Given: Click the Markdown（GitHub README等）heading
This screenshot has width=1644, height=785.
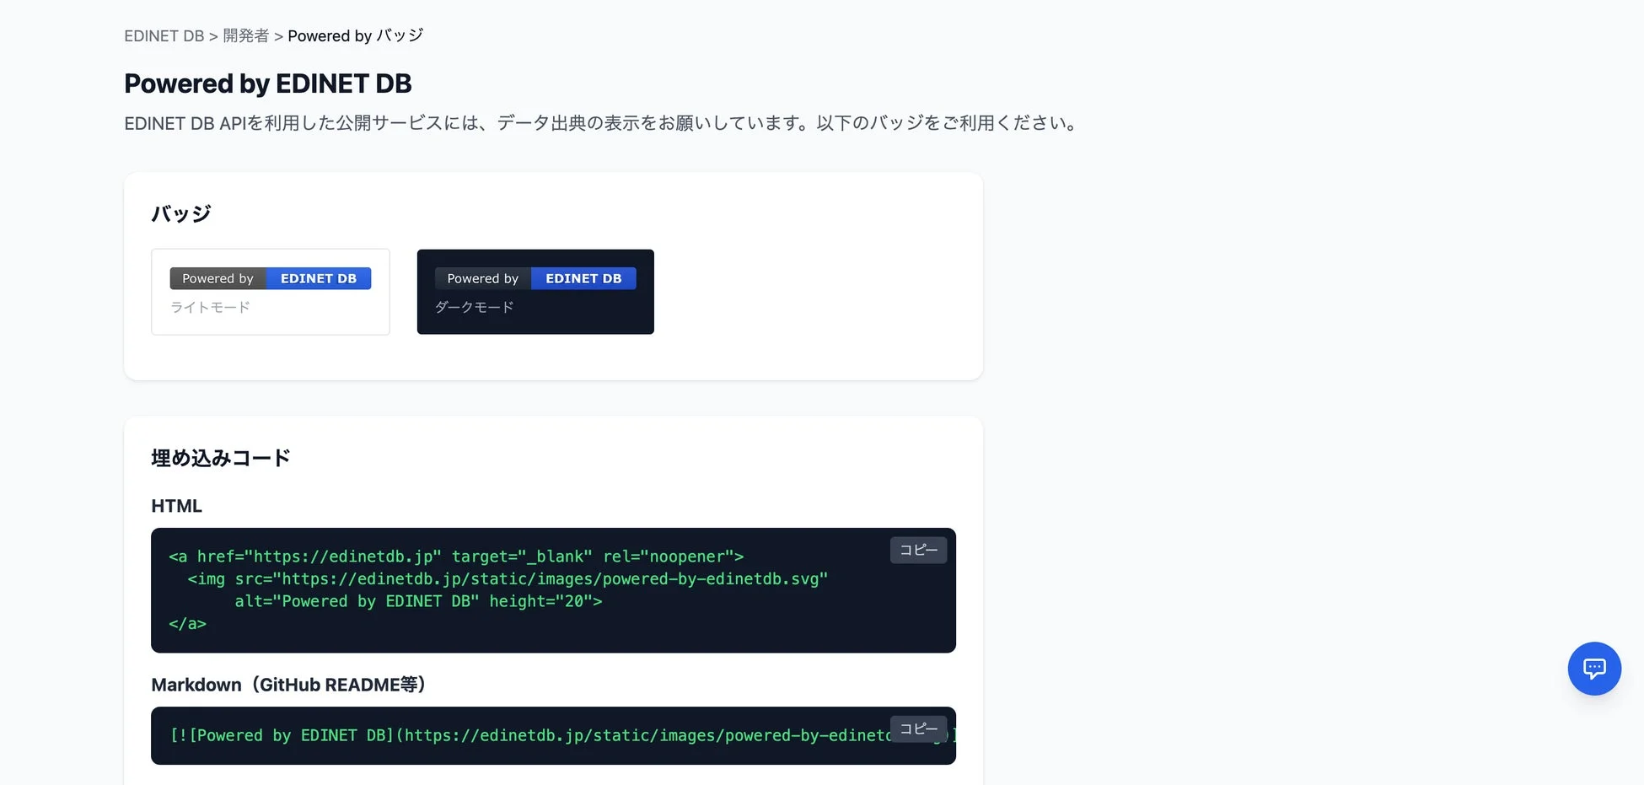Looking at the screenshot, I should pyautogui.click(x=287, y=685).
